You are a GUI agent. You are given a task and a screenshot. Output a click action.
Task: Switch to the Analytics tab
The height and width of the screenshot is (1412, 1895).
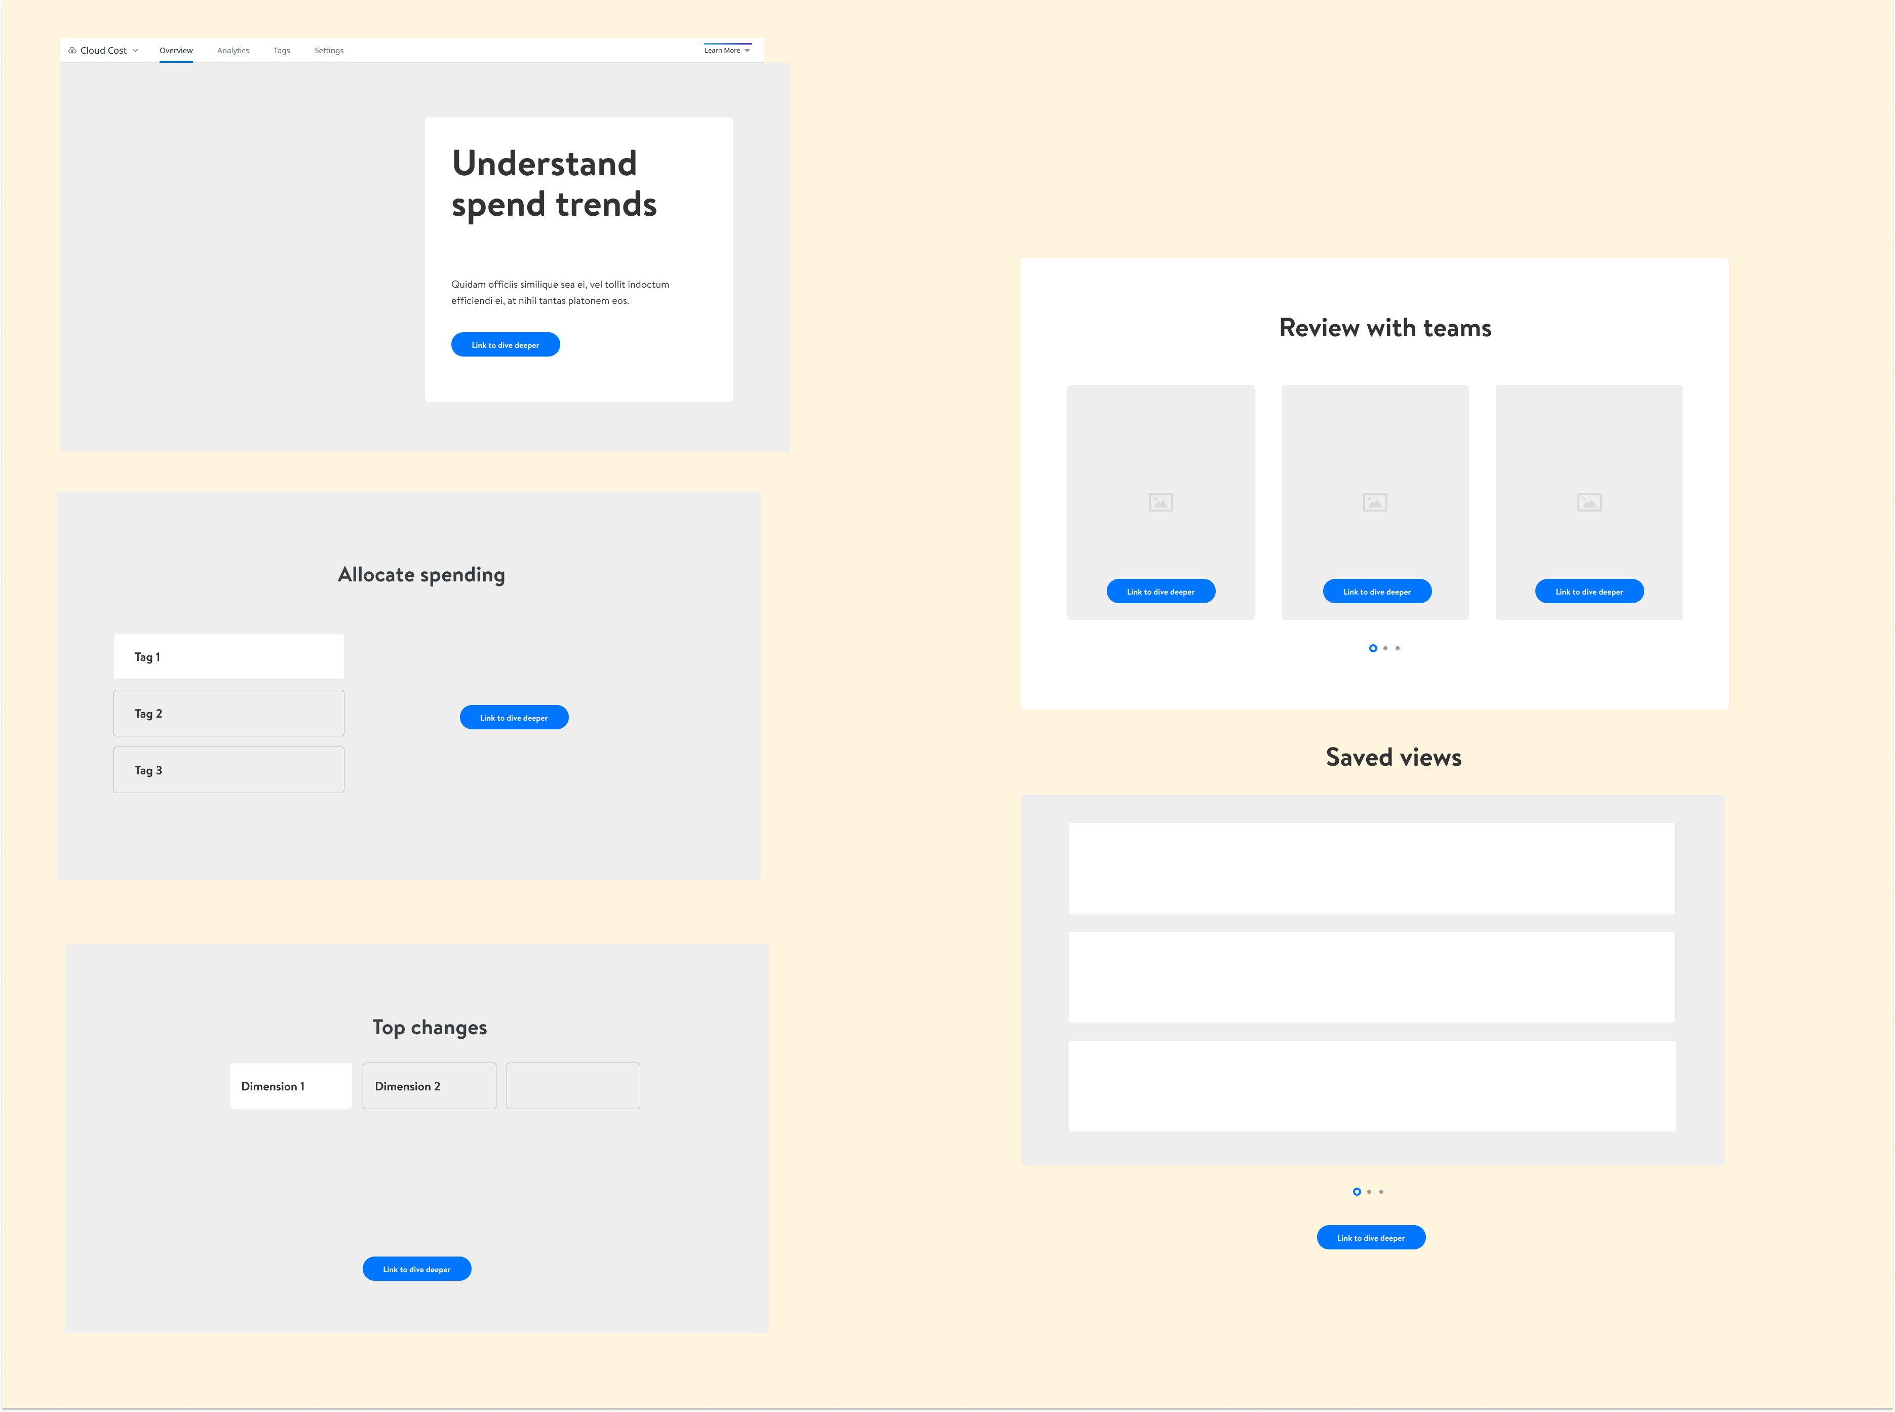pyautogui.click(x=233, y=51)
